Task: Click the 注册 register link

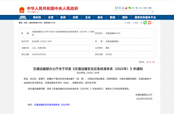Action: click(145, 8)
